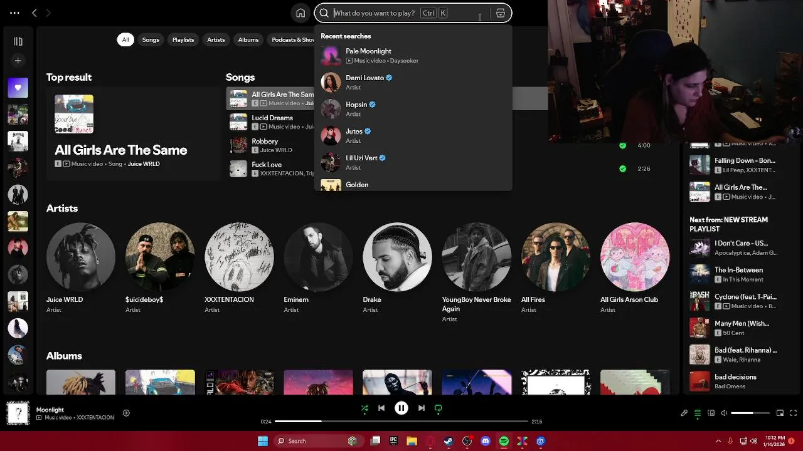The image size is (803, 451).
Task: Go back with the left arrow
Action: click(x=35, y=13)
